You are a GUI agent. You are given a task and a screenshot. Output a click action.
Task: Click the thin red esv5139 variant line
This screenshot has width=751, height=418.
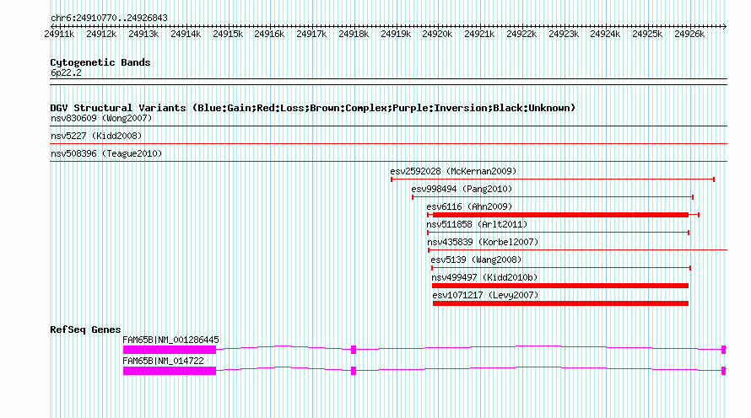tap(561, 268)
